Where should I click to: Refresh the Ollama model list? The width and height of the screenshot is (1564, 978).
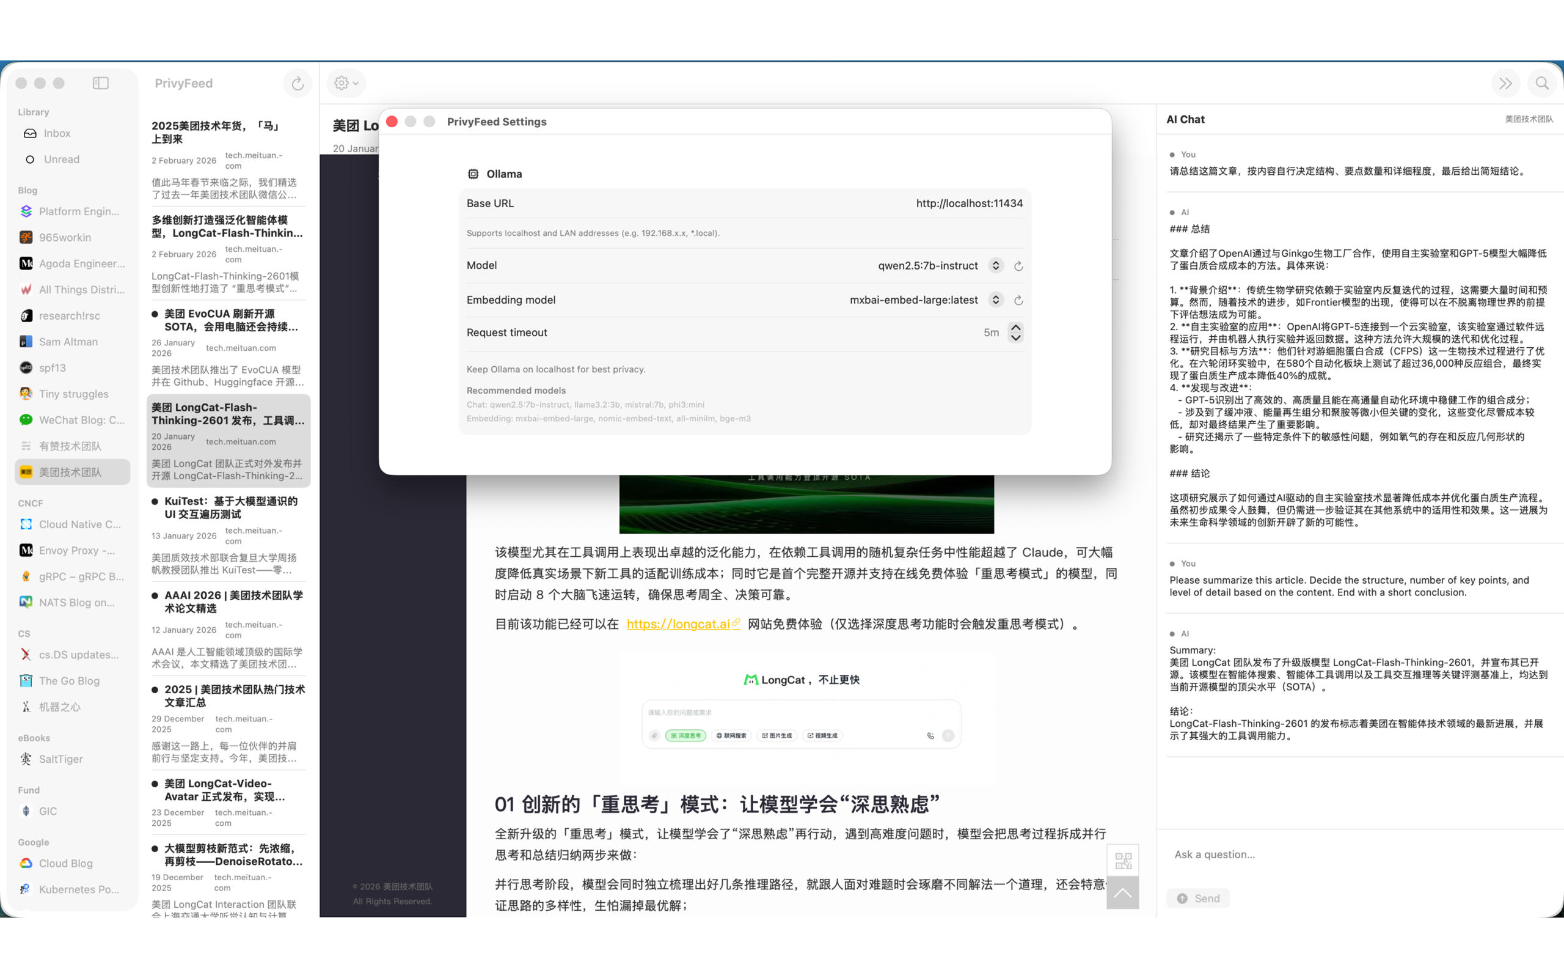point(1018,265)
